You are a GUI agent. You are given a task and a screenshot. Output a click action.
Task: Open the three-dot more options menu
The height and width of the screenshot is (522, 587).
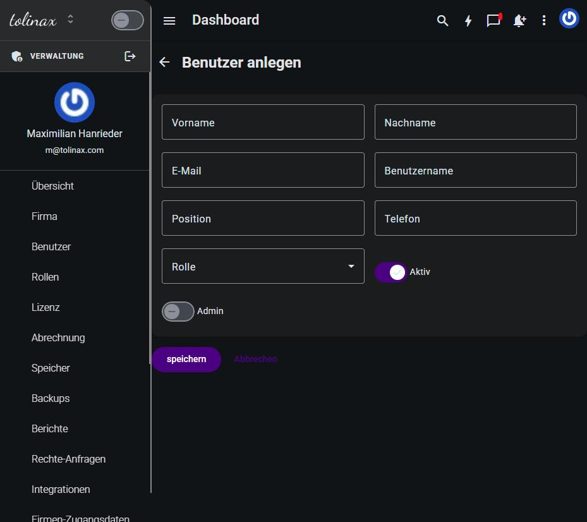(x=544, y=21)
